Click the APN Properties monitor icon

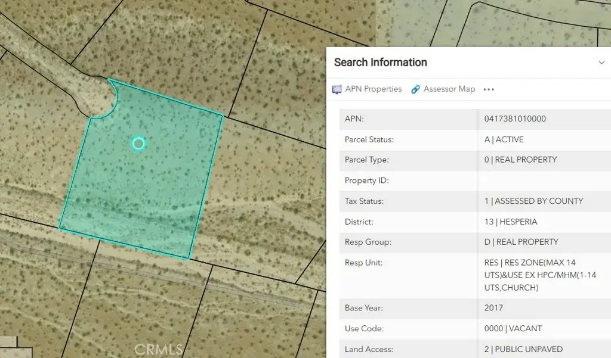coord(337,89)
